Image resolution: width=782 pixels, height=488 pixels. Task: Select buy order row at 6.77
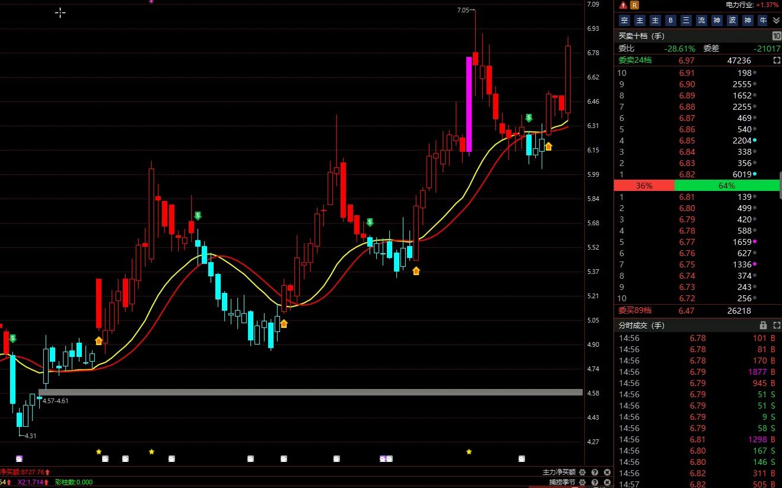pos(697,242)
